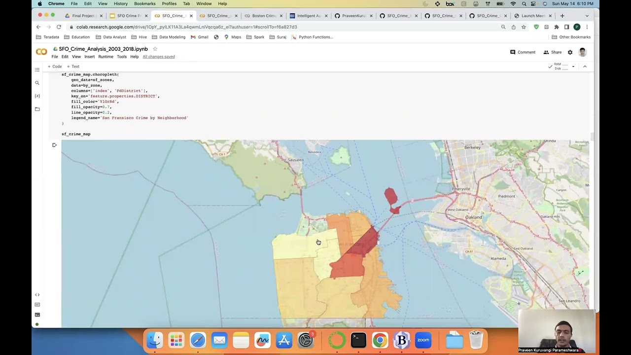Bookmark this page with the star icon
The height and width of the screenshot is (355, 631).
tap(524, 27)
